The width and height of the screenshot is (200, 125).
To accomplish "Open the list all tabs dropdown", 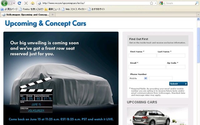I will (x=198, y=15).
